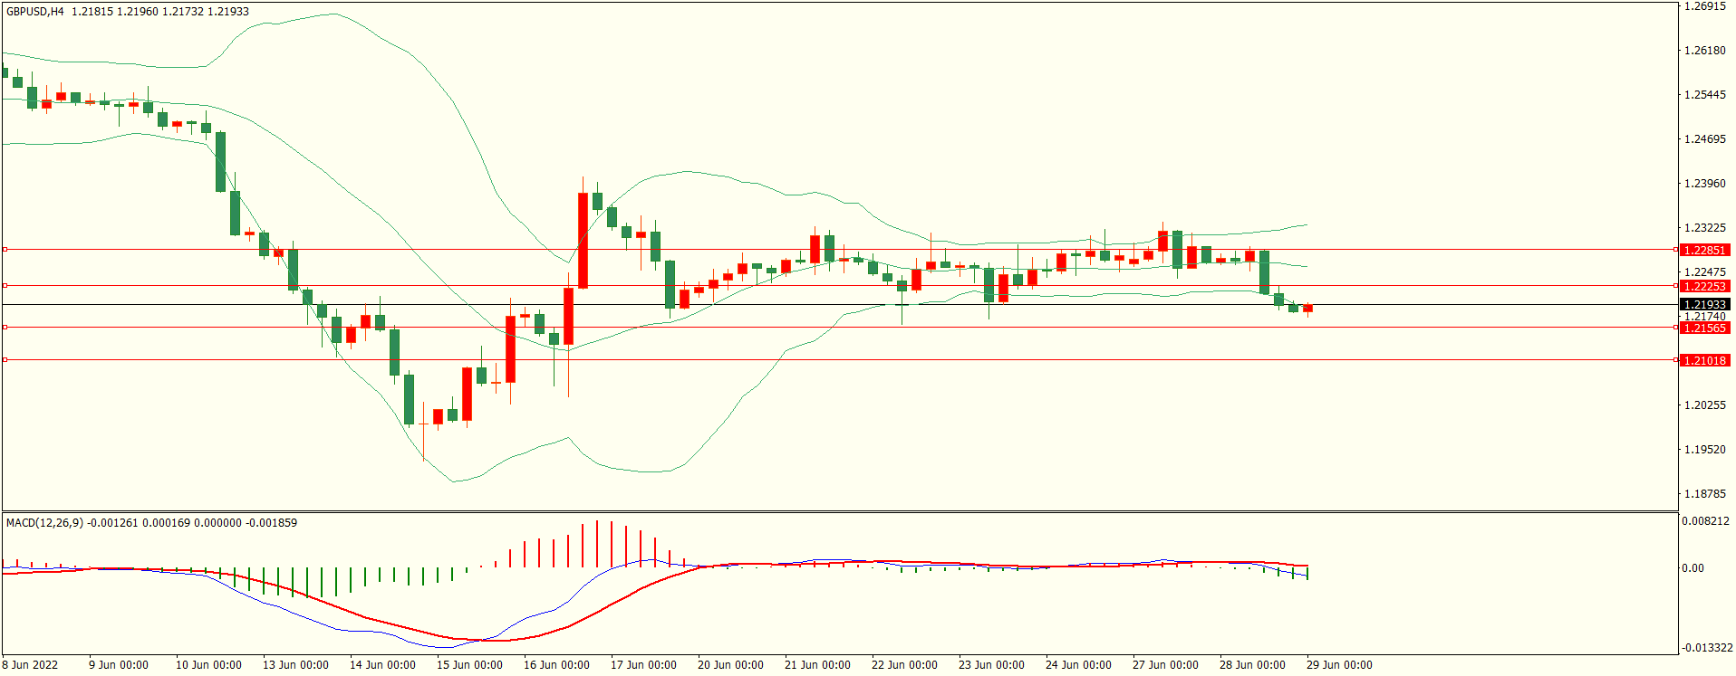Click the red 1.22851 price level tag
Image resolution: width=1736 pixels, height=676 pixels.
tap(1704, 251)
